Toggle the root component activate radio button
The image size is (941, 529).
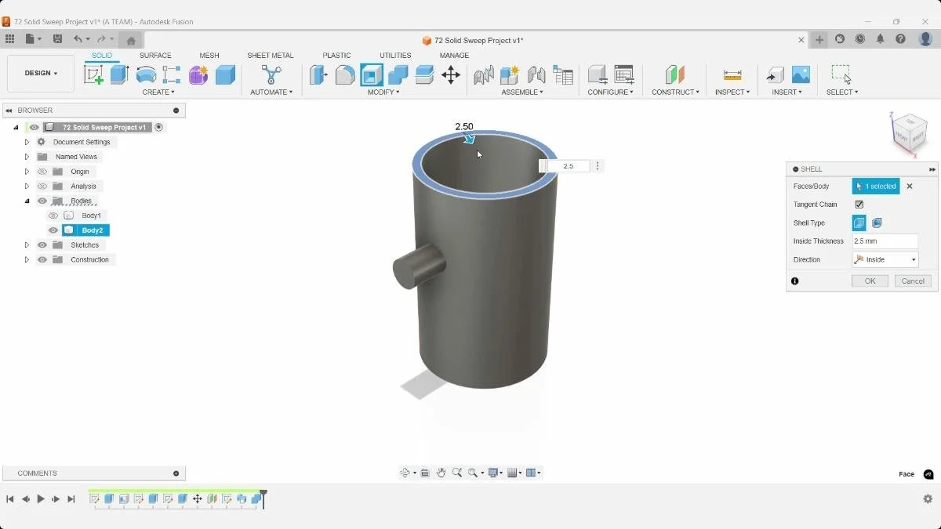point(159,127)
